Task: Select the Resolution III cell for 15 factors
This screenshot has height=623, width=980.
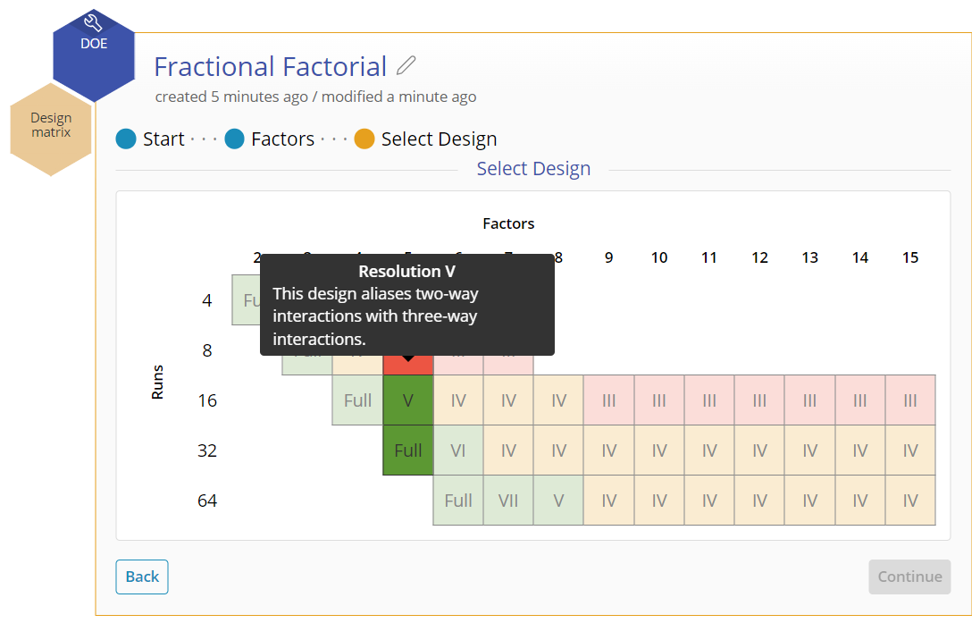Action: coord(909,400)
